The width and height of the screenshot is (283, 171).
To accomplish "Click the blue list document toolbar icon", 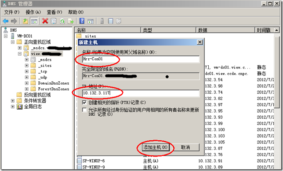I will click(x=110, y=21).
